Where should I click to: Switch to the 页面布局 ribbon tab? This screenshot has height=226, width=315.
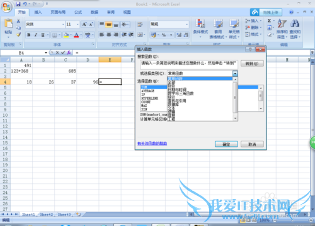(x=58, y=12)
